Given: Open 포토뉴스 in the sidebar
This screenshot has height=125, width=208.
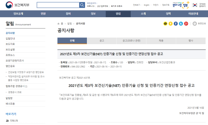Looking at the screenshot, I should point(10,55).
